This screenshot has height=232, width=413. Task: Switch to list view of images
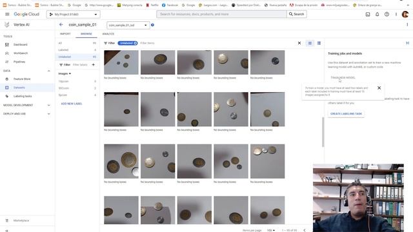319,43
